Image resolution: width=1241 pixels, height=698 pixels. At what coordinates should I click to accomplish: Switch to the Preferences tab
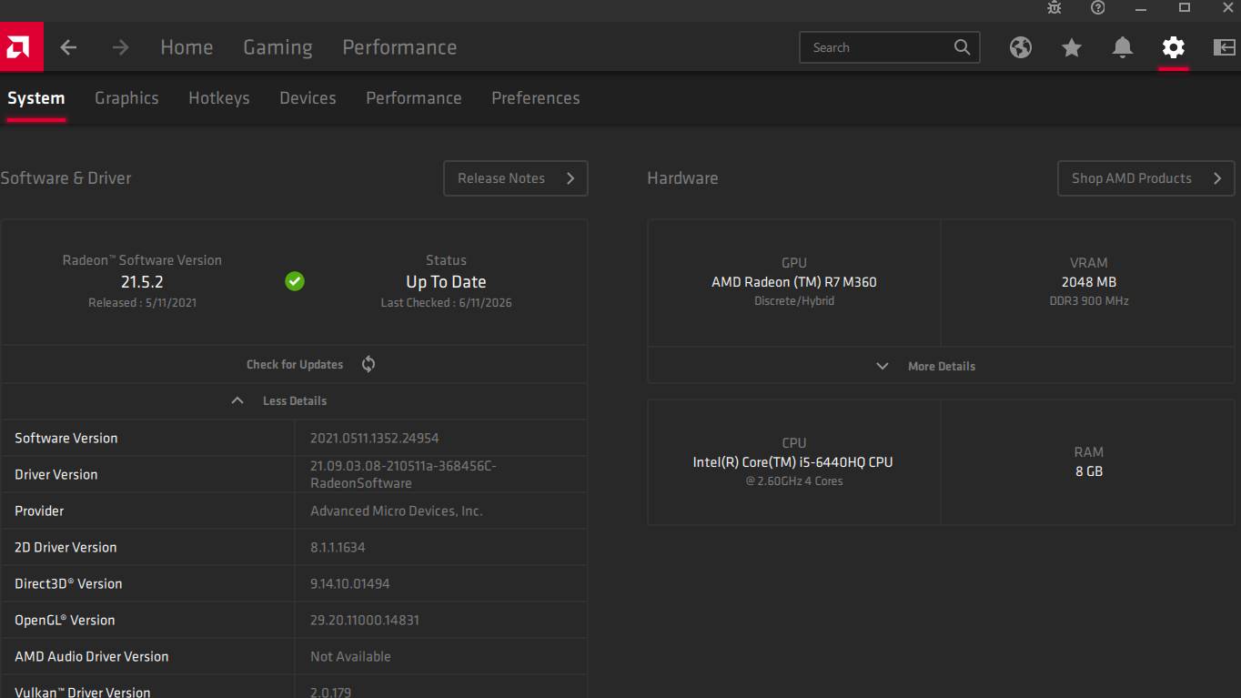coord(536,98)
